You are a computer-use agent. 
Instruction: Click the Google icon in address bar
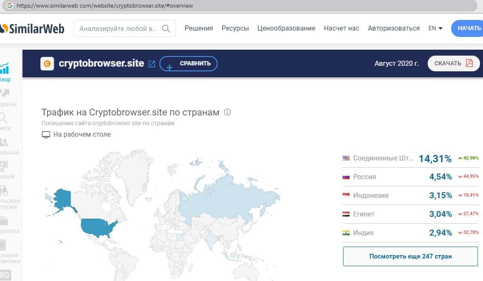coord(9,6)
